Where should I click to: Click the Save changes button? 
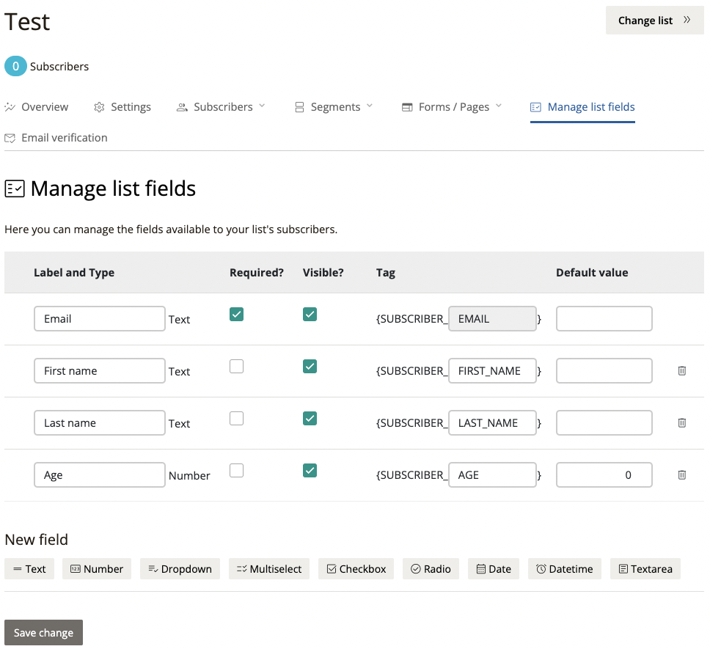pyautogui.click(x=43, y=633)
